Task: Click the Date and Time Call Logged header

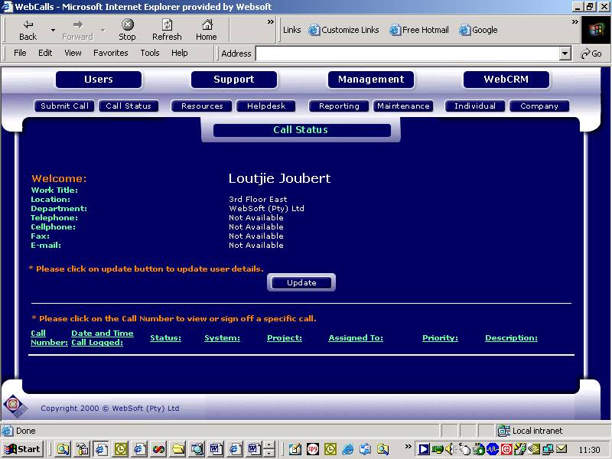Action: (103, 338)
